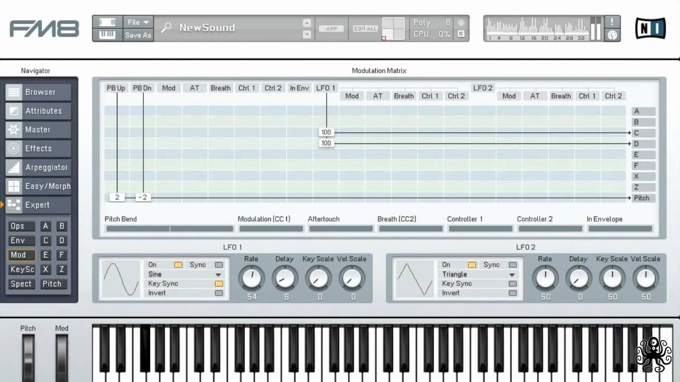680x382 pixels.
Task: Click the exclamation panic icon
Action: click(x=612, y=22)
